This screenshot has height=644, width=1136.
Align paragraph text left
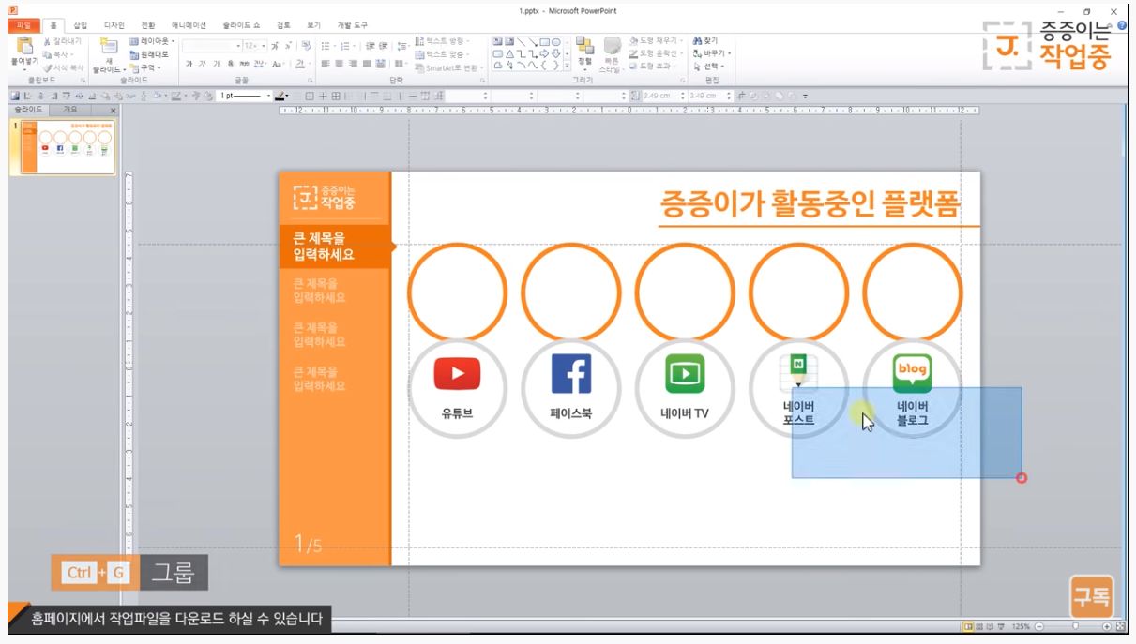point(326,64)
